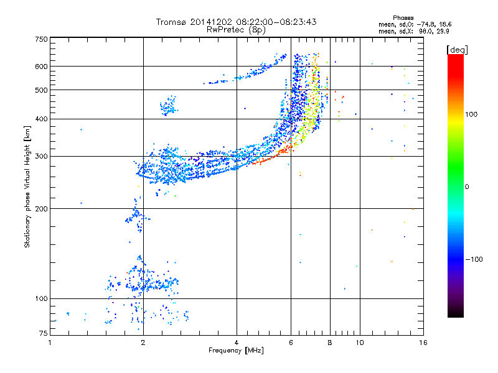
Task: Click the height axis tick label "750"
Action: (42, 39)
